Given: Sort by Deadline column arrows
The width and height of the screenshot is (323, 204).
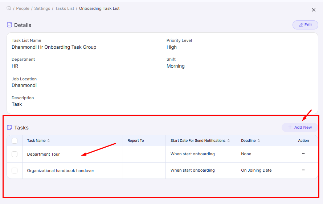Looking at the screenshot, I should (259, 141).
